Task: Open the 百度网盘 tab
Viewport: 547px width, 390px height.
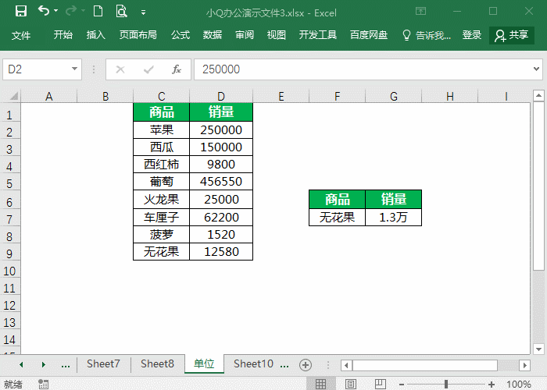Action: 369,35
